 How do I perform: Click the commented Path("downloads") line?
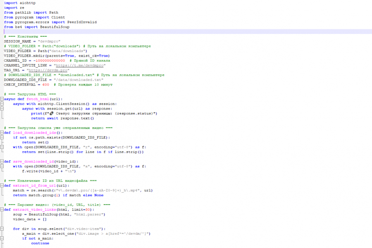point(77,46)
